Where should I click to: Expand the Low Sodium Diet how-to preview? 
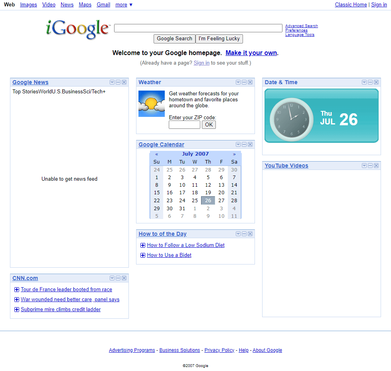click(143, 245)
